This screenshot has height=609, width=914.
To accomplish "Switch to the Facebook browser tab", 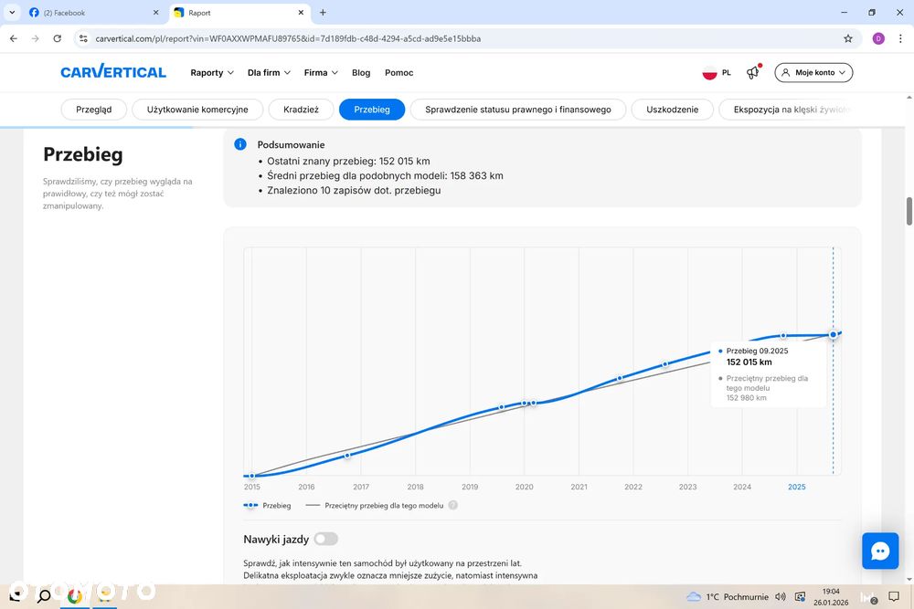I will coord(94,12).
